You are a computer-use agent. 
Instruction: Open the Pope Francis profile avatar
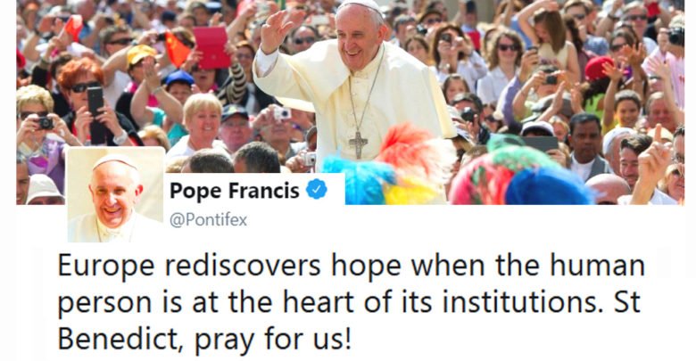[x=115, y=194]
